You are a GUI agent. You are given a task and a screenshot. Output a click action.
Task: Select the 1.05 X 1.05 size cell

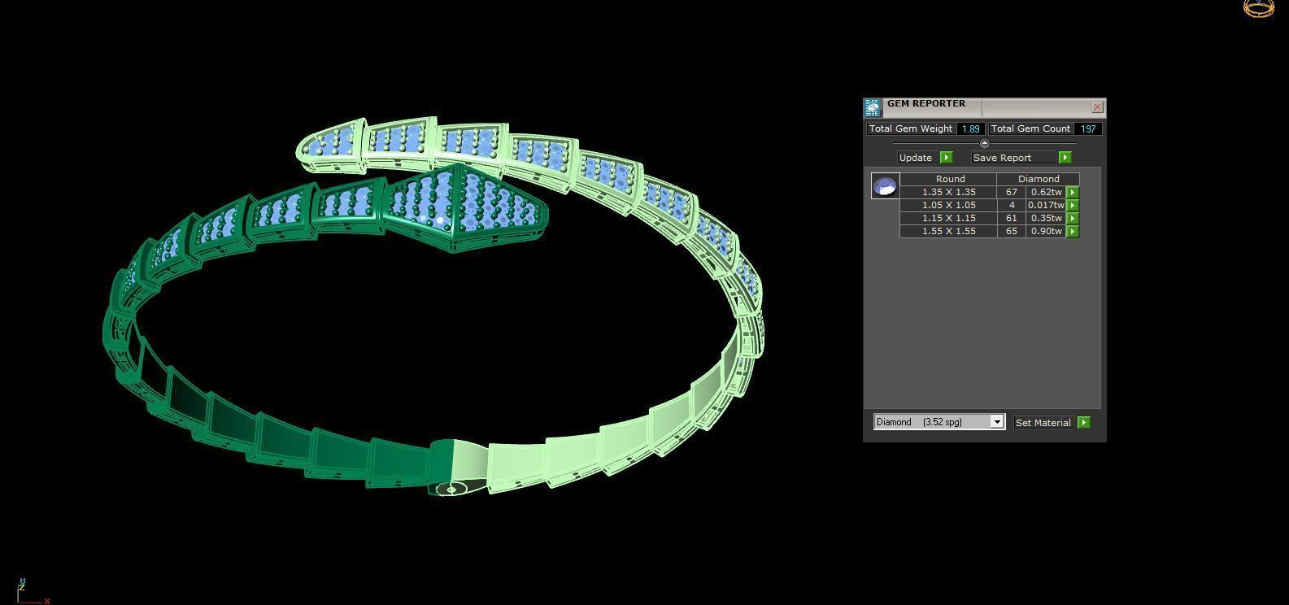pos(948,206)
